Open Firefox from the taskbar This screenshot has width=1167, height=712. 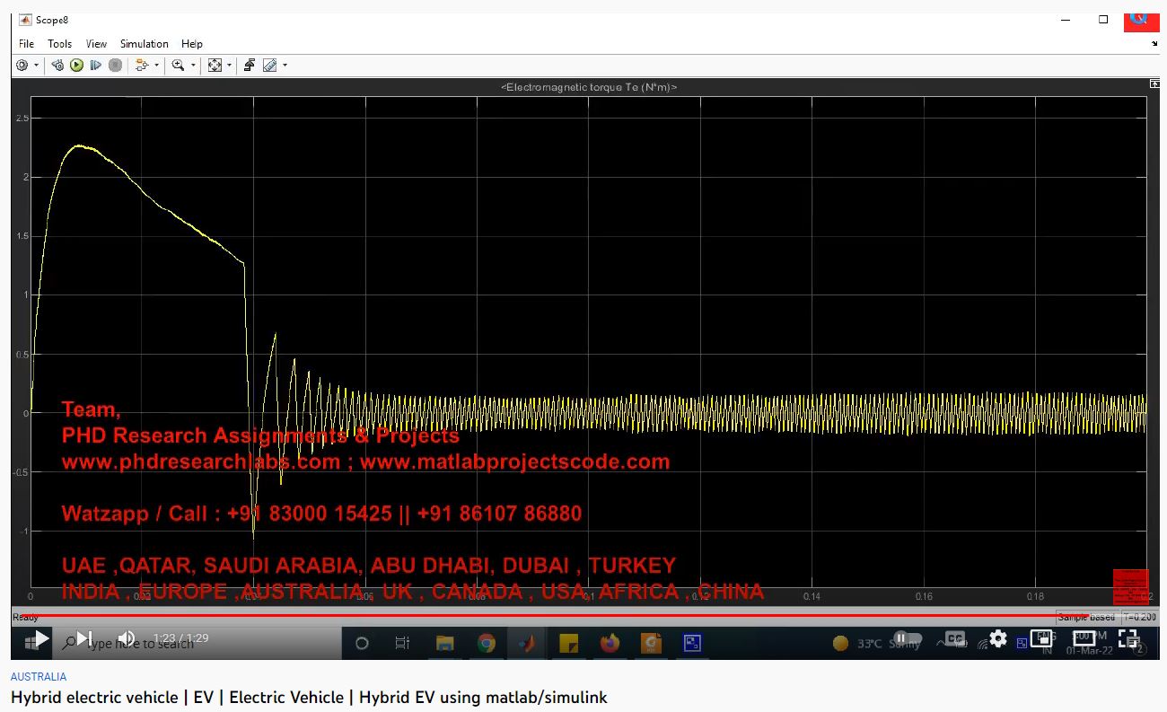pyautogui.click(x=610, y=643)
